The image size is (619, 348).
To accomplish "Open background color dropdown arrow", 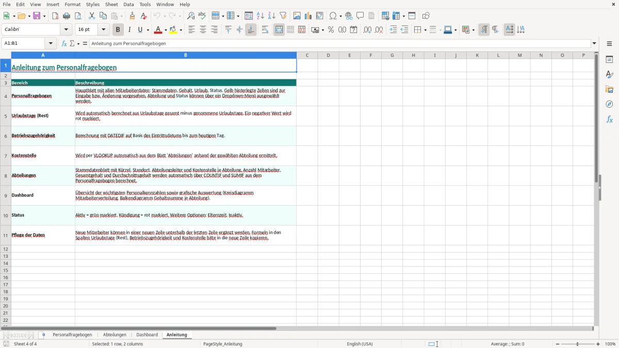I will [181, 30].
